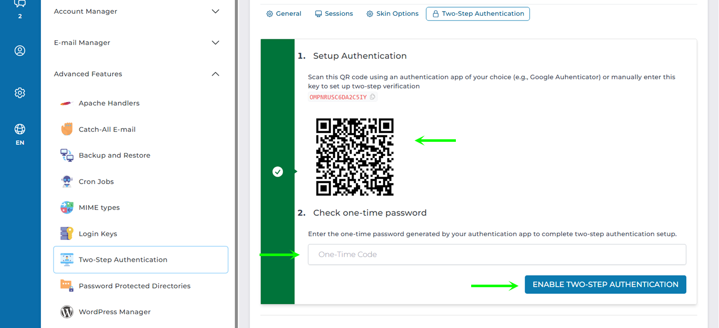Click the sidebar vertical scrollbar
Image resolution: width=719 pixels, height=328 pixels.
point(236,164)
